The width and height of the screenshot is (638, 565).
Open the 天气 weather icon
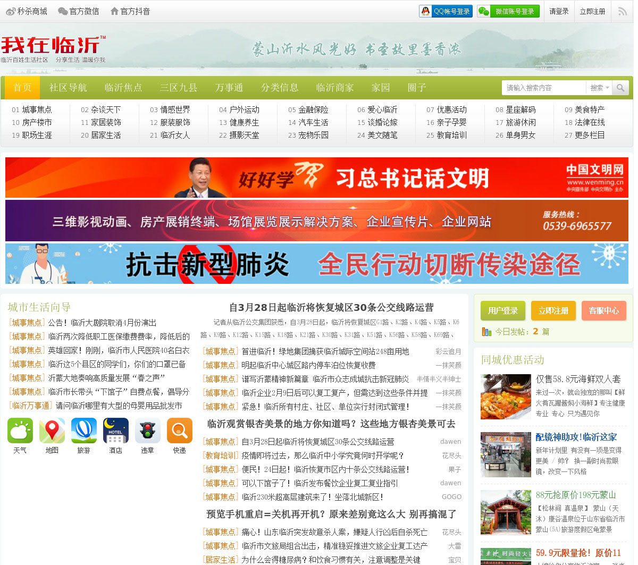click(20, 431)
